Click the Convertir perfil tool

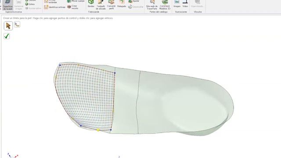[111, 5]
